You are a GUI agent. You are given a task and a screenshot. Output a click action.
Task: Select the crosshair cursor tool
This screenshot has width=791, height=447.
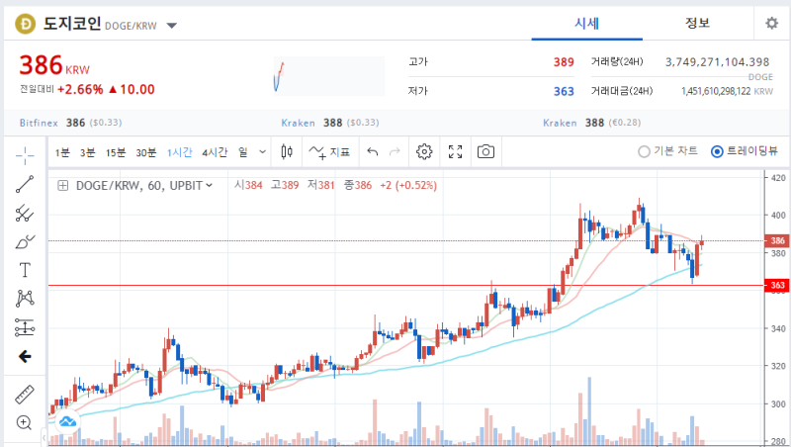[24, 155]
